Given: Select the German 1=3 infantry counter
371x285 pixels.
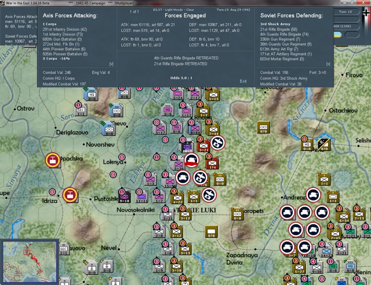Looking at the screenshot, I should (150, 180).
